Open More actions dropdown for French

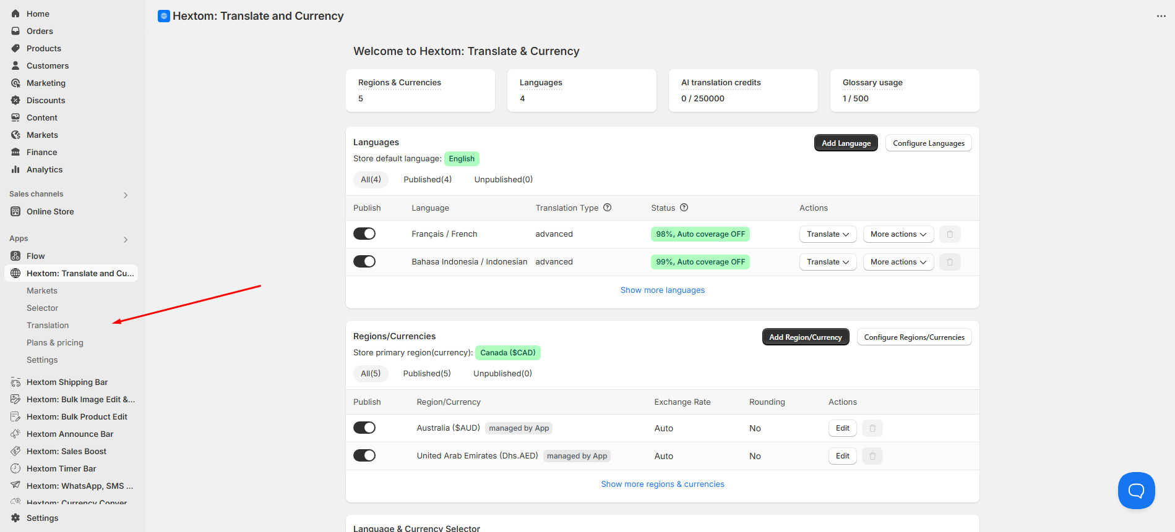point(898,234)
